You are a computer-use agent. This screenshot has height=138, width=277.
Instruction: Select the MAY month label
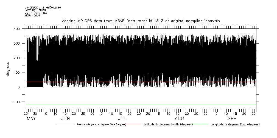(32, 119)
